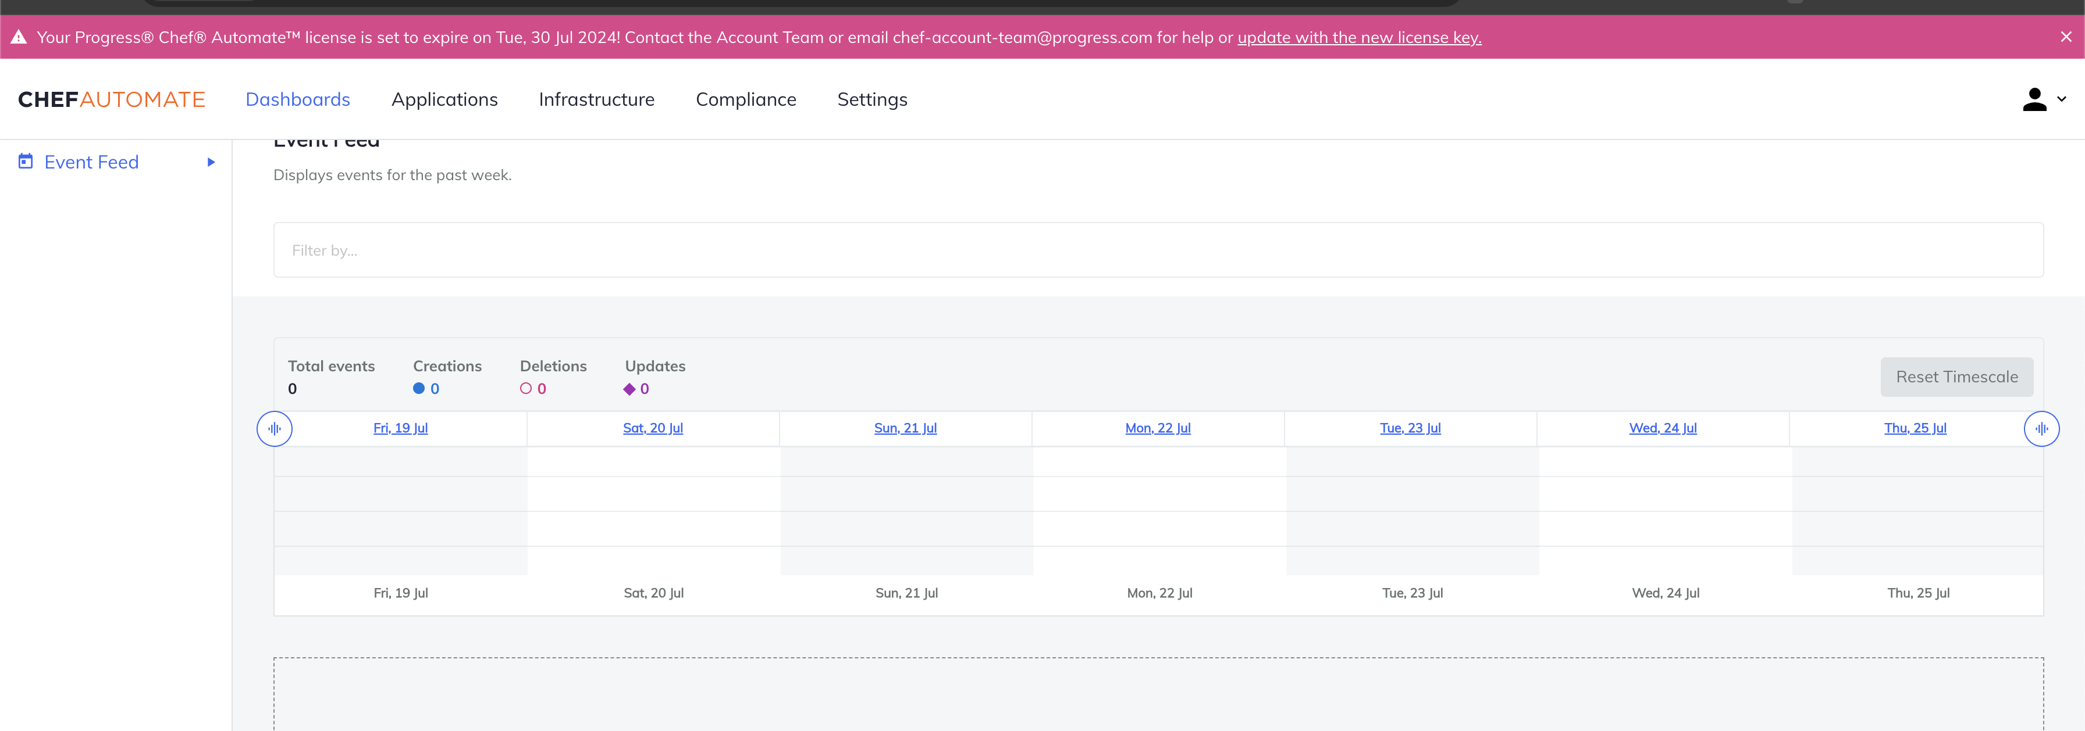Select Tue, 23 Jul on the timeline

click(x=1410, y=428)
